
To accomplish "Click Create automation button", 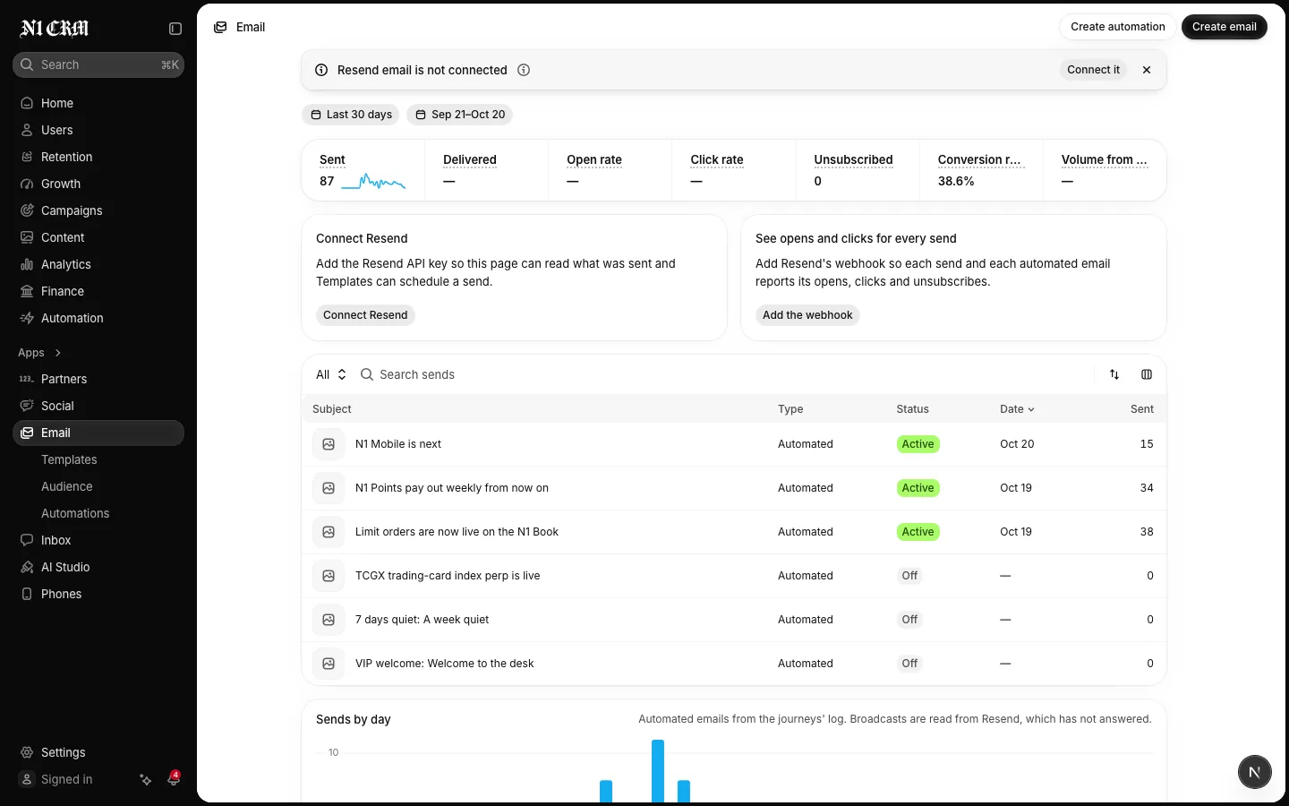I will tap(1117, 27).
